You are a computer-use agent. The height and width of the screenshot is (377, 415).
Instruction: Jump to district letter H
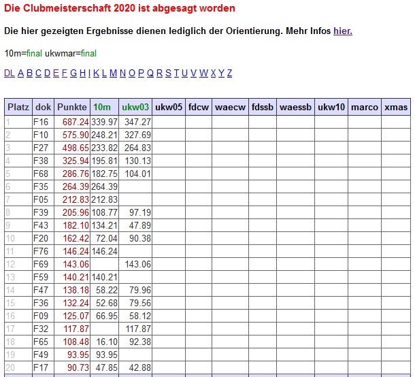tap(82, 73)
